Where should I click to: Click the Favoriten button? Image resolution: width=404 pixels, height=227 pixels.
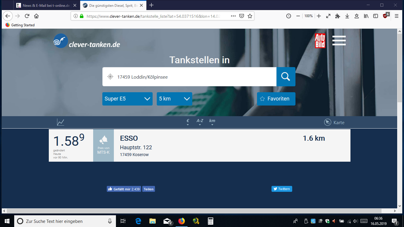(276, 99)
